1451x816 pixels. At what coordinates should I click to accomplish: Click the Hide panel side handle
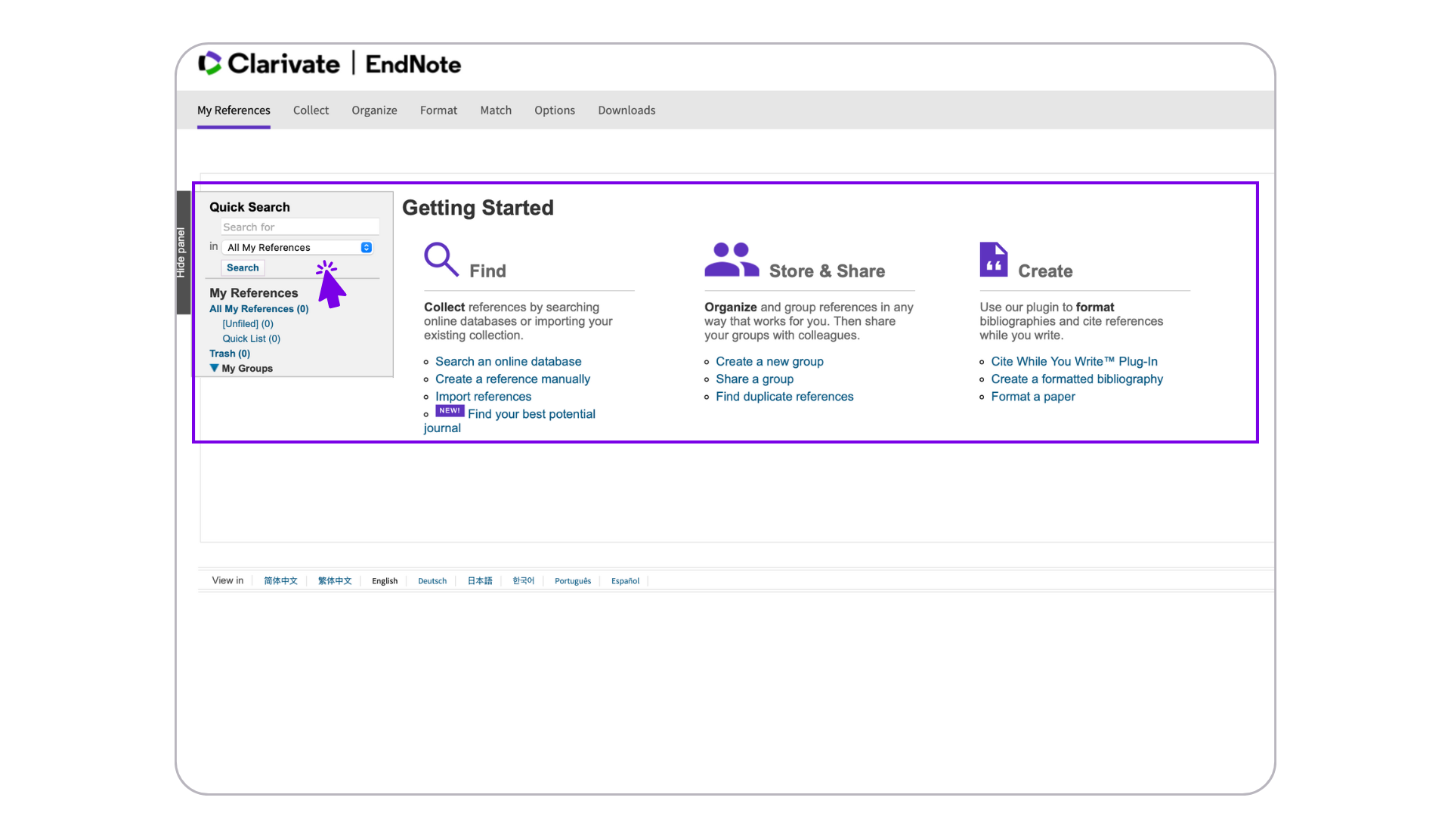coord(183,252)
